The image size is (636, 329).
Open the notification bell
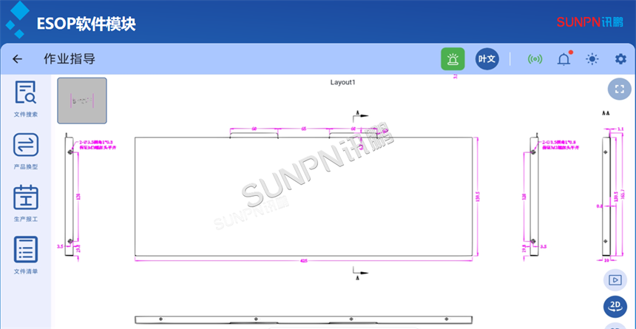point(564,59)
